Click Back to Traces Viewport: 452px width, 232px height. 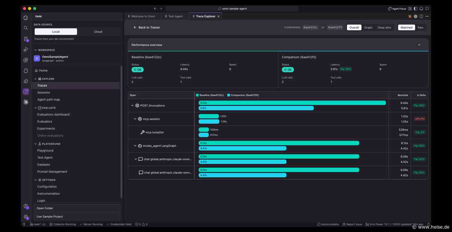tap(147, 27)
